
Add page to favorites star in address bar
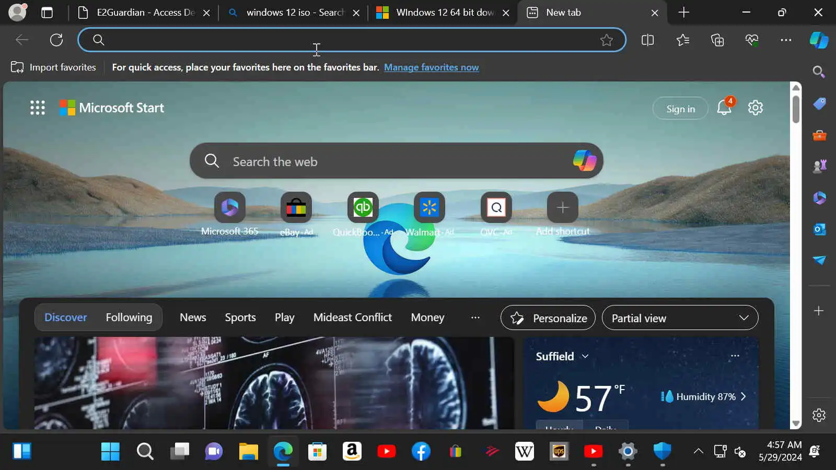pos(606,40)
